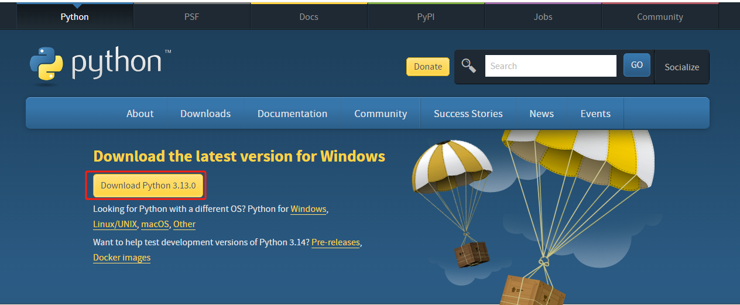Visit the Docker images link

click(122, 258)
